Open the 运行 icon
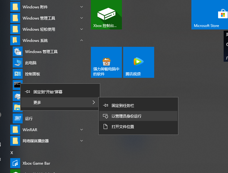This screenshot has height=173, width=228. tap(18, 118)
